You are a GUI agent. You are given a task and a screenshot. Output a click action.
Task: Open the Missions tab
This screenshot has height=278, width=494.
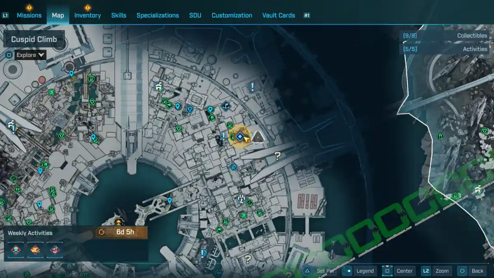pos(29,15)
